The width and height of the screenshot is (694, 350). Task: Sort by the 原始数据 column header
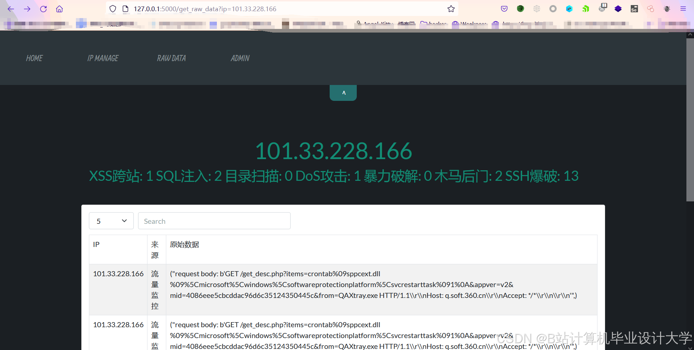click(382, 249)
